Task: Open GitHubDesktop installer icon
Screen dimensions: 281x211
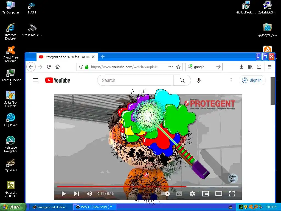Action: point(246,7)
